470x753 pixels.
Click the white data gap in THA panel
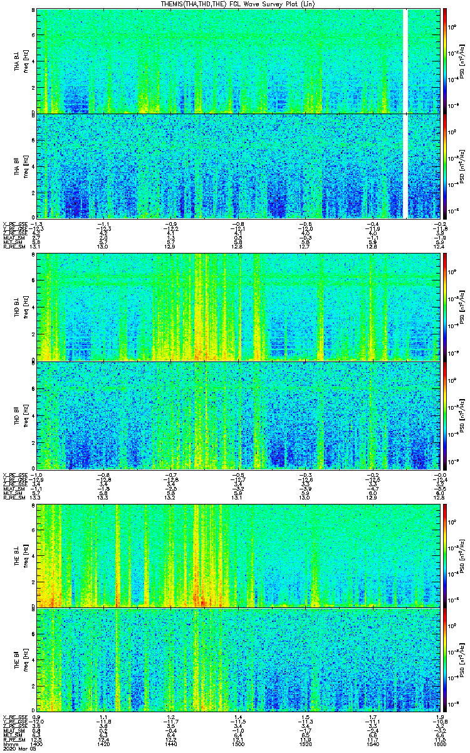405,113
